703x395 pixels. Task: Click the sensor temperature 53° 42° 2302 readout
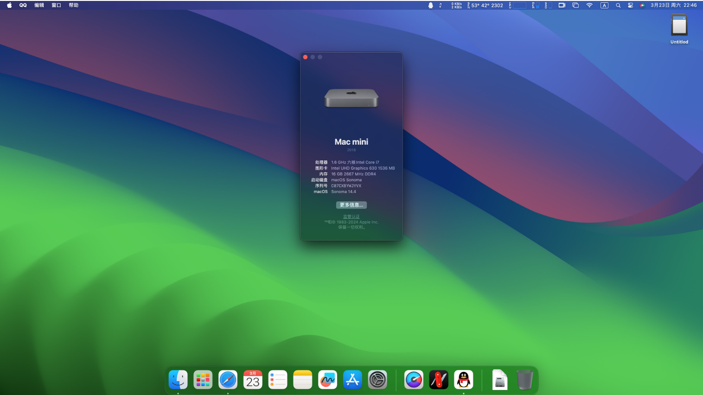tap(485, 5)
